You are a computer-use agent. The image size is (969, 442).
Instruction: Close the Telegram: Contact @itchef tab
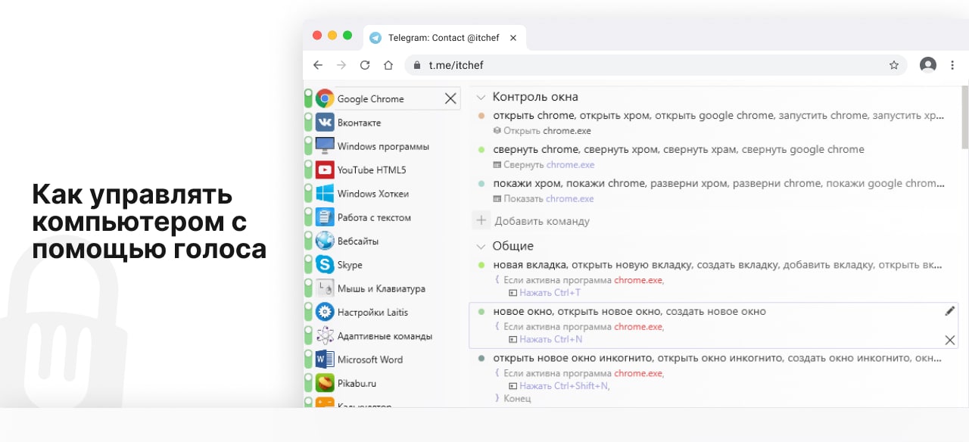click(x=513, y=37)
